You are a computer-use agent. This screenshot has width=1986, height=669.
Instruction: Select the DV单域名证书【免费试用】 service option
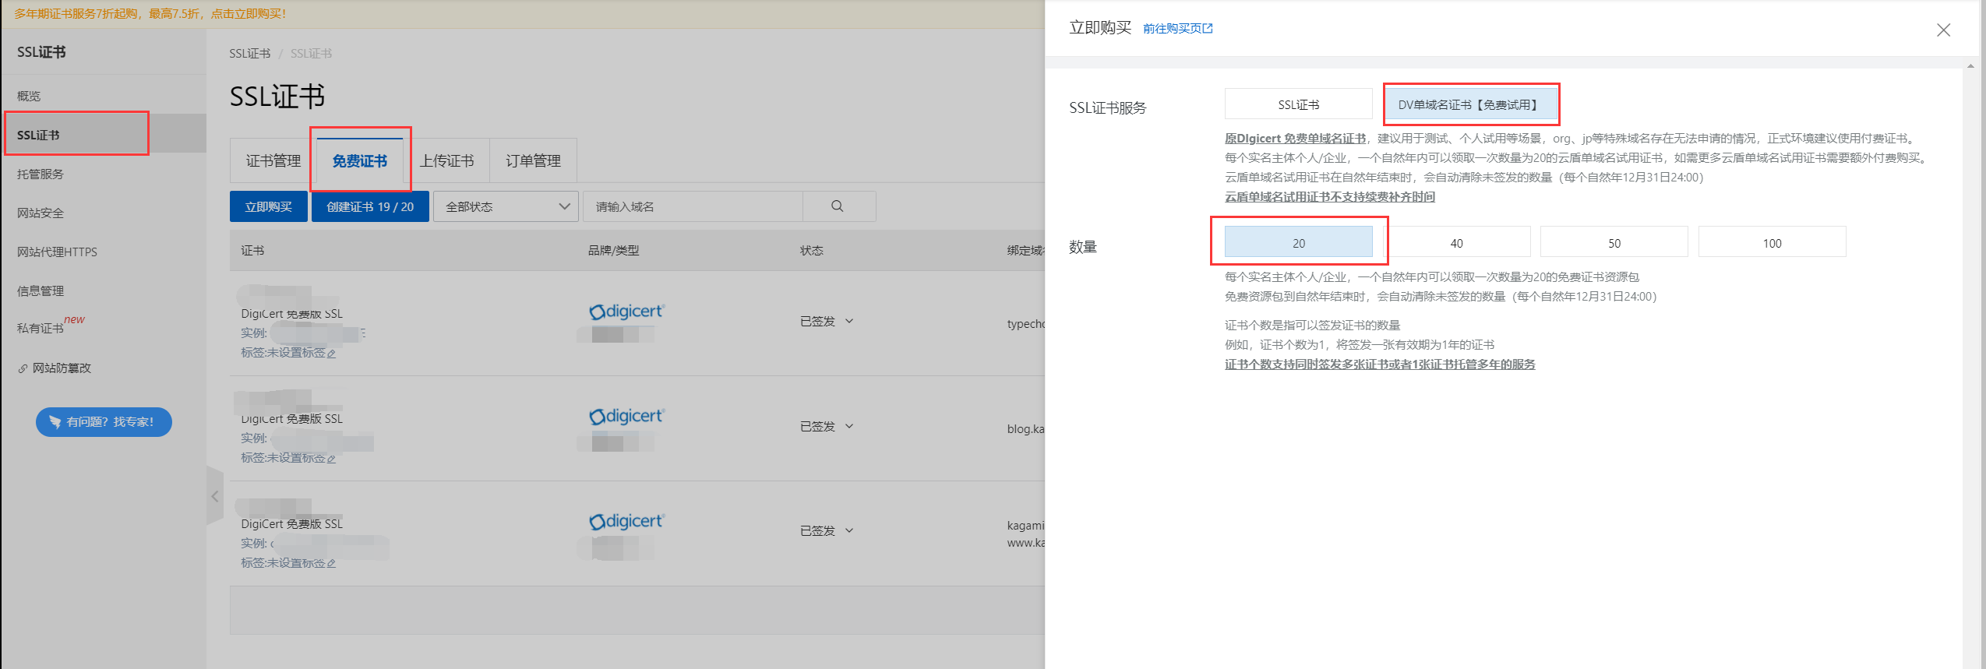[1470, 104]
